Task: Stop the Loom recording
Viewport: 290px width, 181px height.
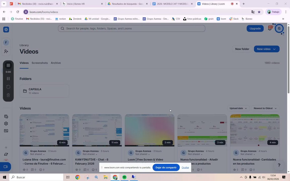Action: pos(8,65)
